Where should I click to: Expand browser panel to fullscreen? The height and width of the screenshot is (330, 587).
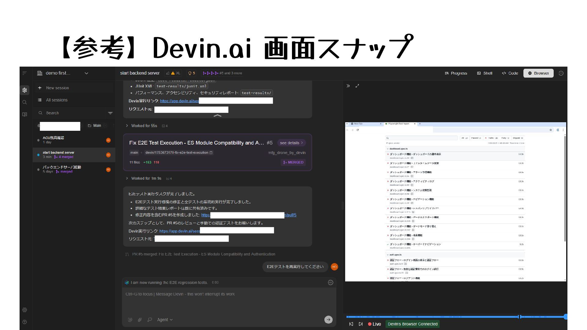coord(357,86)
